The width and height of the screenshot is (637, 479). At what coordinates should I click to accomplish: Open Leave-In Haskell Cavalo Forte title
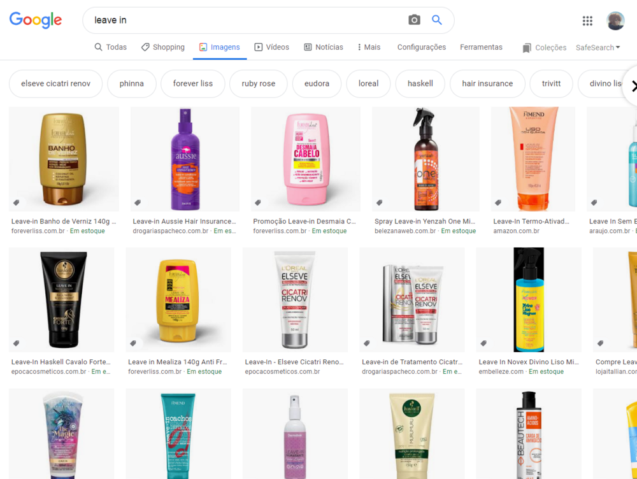coord(61,362)
